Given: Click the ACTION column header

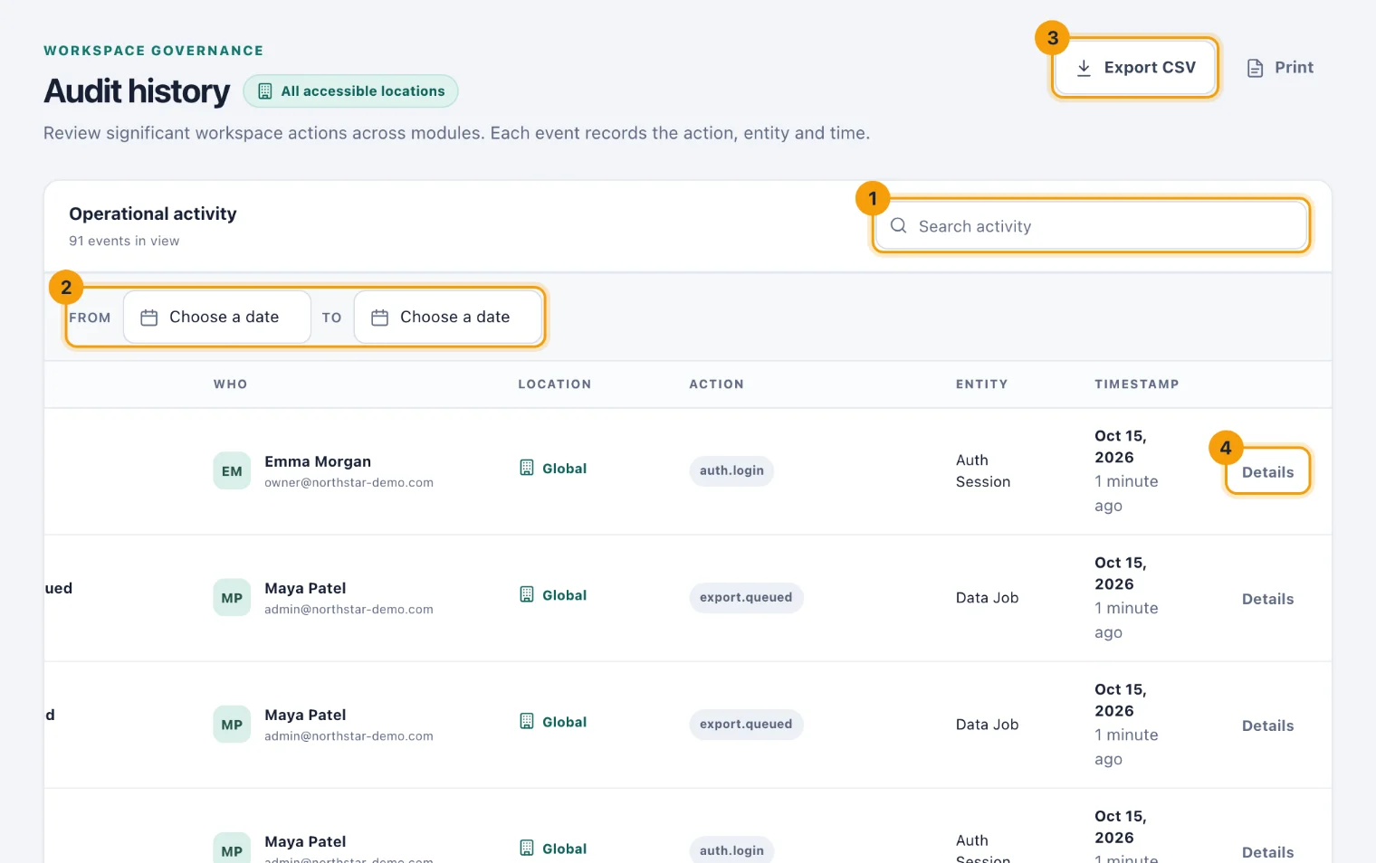Looking at the screenshot, I should pos(716,384).
